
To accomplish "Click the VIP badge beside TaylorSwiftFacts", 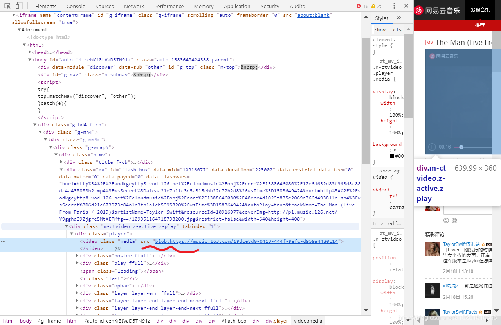I will click(487, 312).
